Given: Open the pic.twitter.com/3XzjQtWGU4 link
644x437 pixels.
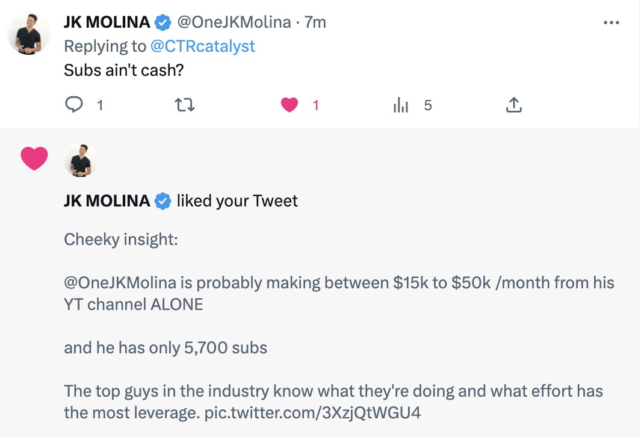Looking at the screenshot, I should [x=312, y=413].
